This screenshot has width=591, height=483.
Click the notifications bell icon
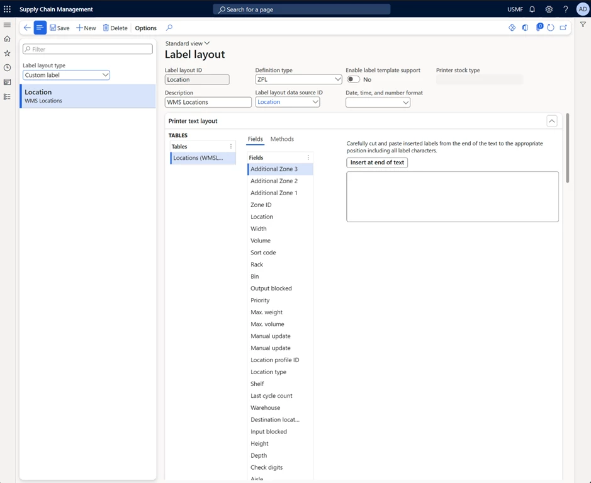pos(532,9)
